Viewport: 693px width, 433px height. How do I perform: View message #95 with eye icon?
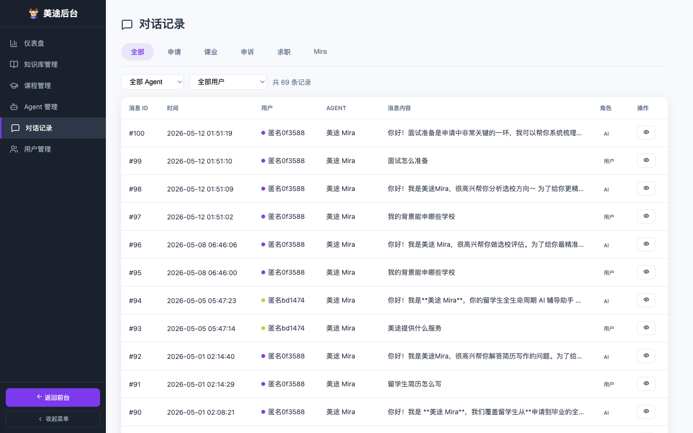click(646, 272)
